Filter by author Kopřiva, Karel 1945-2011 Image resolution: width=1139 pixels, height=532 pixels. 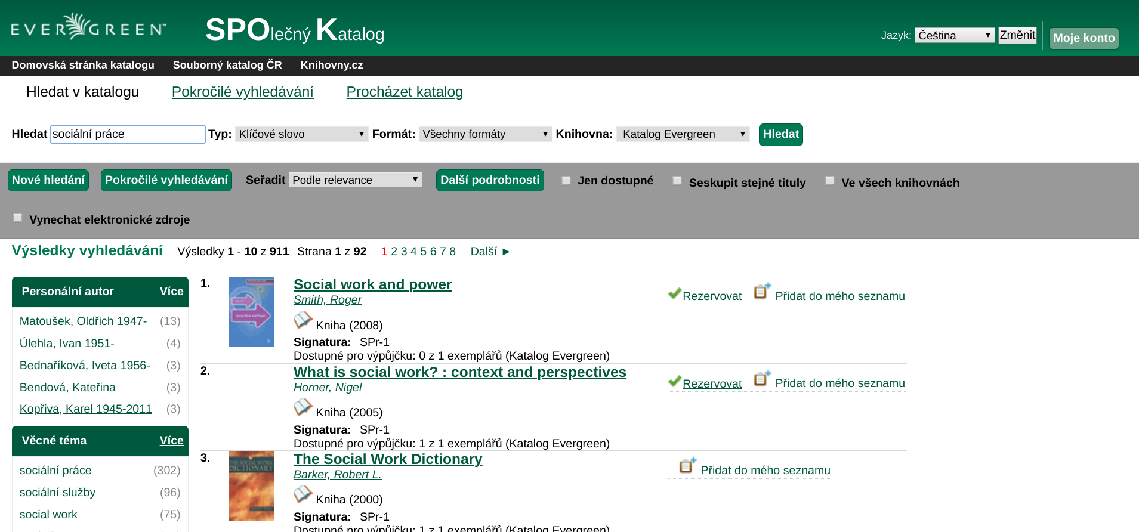86,409
